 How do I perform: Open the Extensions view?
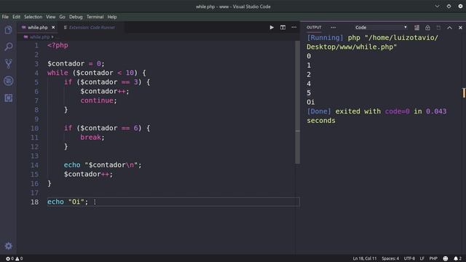(8, 98)
